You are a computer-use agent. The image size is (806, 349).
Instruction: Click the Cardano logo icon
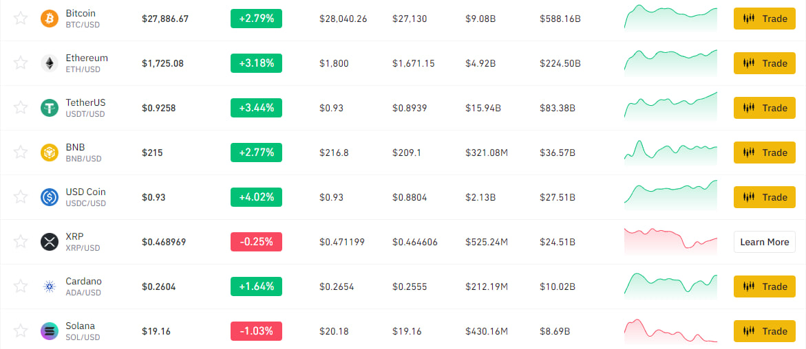50,286
